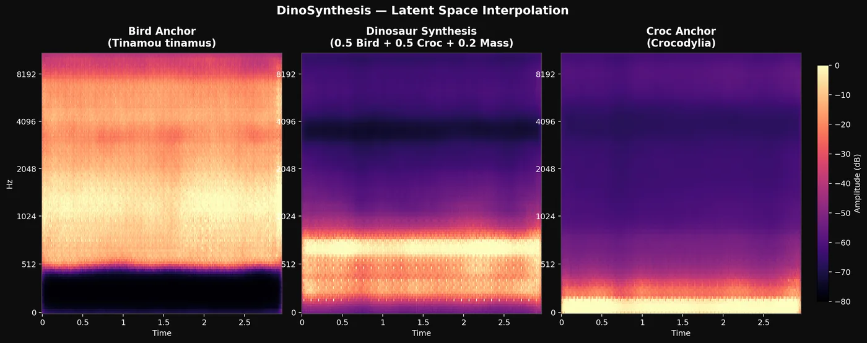Click the "512" Hz tick of Dinosaur Synthesis plot

click(289, 264)
